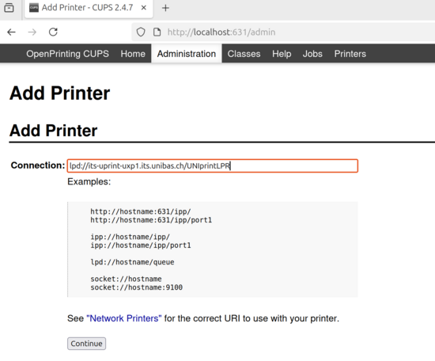Open the Printers page
Image resolution: width=435 pixels, height=361 pixels.
(350, 54)
